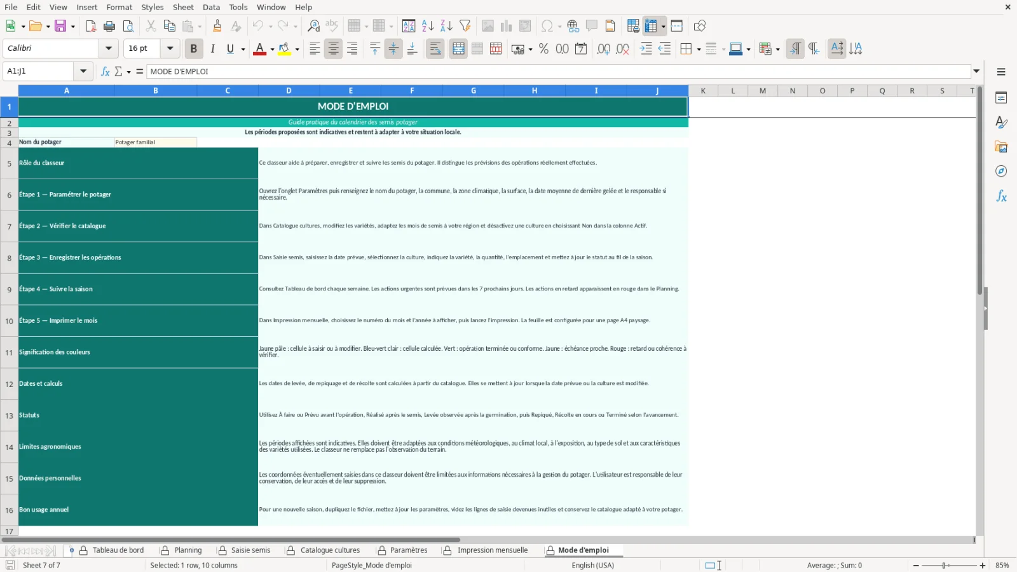
Task: Click the Sort Ascending icon
Action: pyautogui.click(x=428, y=26)
